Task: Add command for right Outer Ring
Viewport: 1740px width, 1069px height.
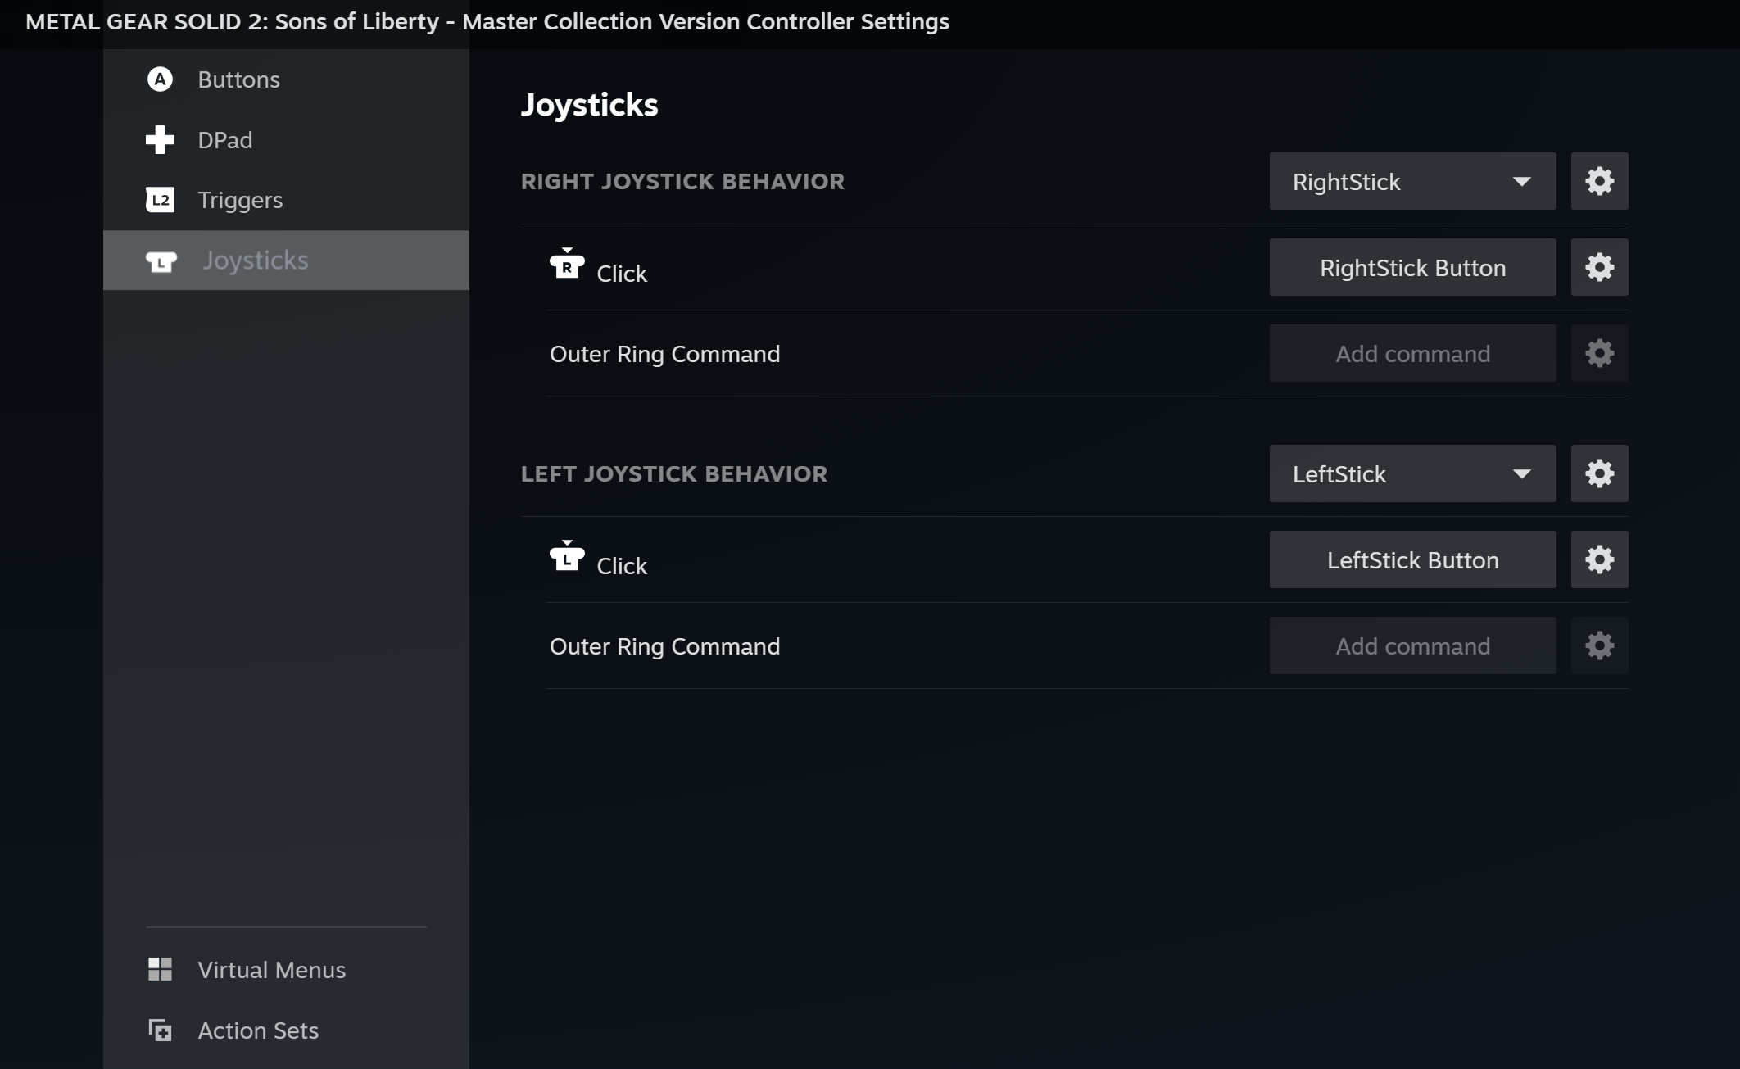Action: point(1411,353)
